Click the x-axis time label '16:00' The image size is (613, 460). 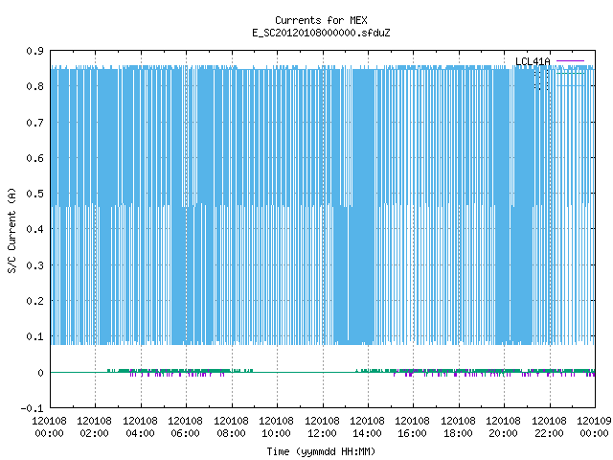point(413,433)
